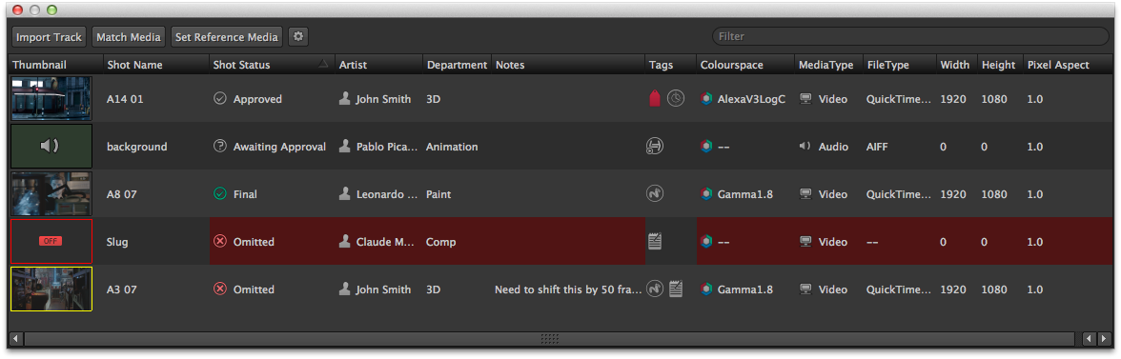This screenshot has width=1121, height=359.
Task: Click the Nuke tag icon in A3 07 row
Action: [x=654, y=289]
